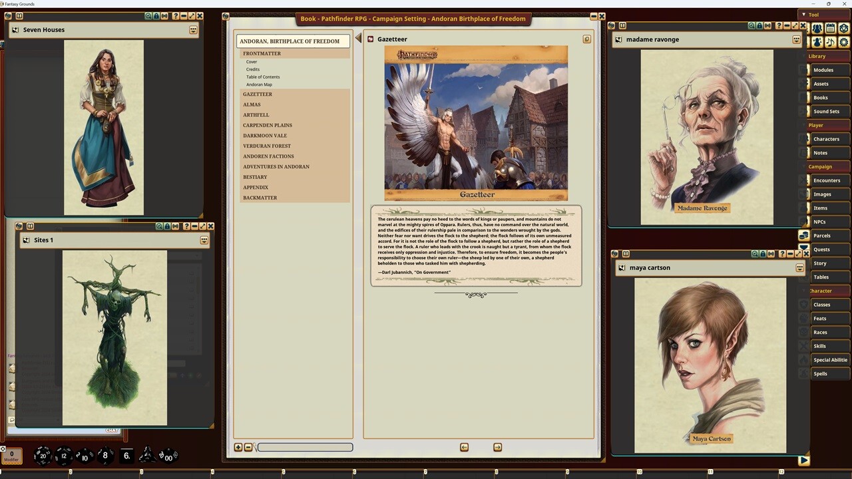Open the character management icon with stars
Screen dimensions: 852x479
click(x=817, y=42)
